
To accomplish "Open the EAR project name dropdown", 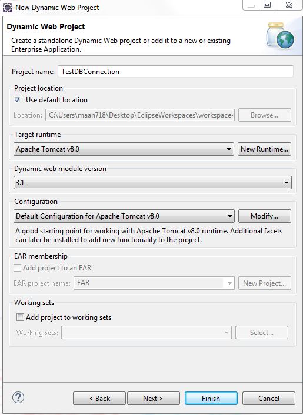I will point(154,283).
